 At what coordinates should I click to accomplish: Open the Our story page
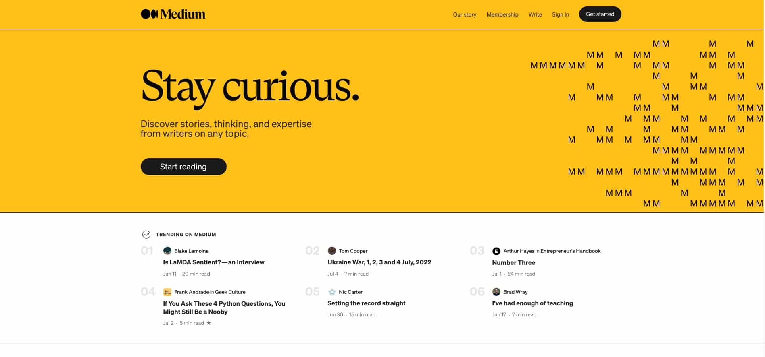pos(465,14)
